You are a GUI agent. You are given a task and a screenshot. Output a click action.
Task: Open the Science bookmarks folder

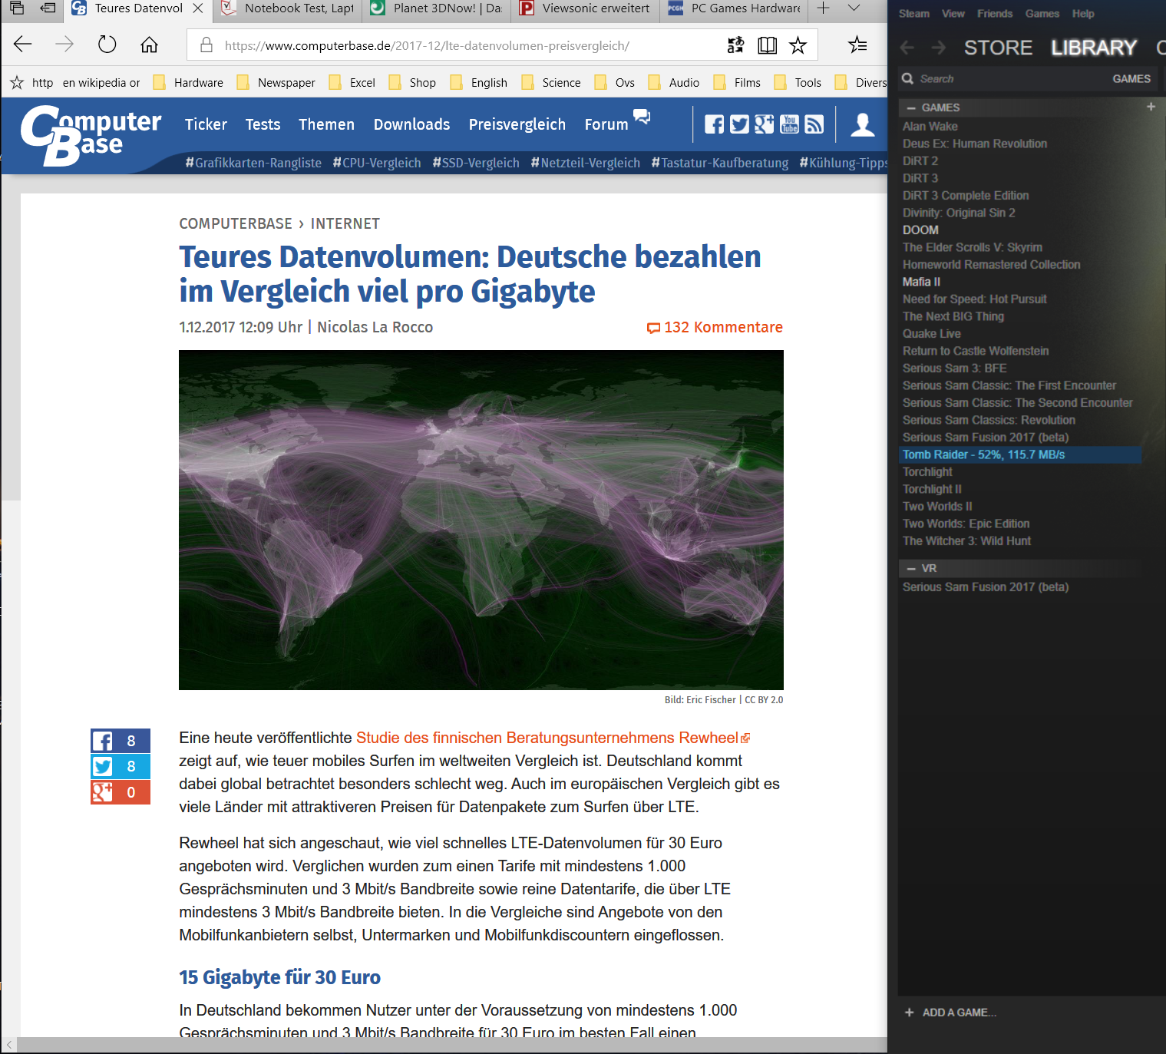coord(551,82)
